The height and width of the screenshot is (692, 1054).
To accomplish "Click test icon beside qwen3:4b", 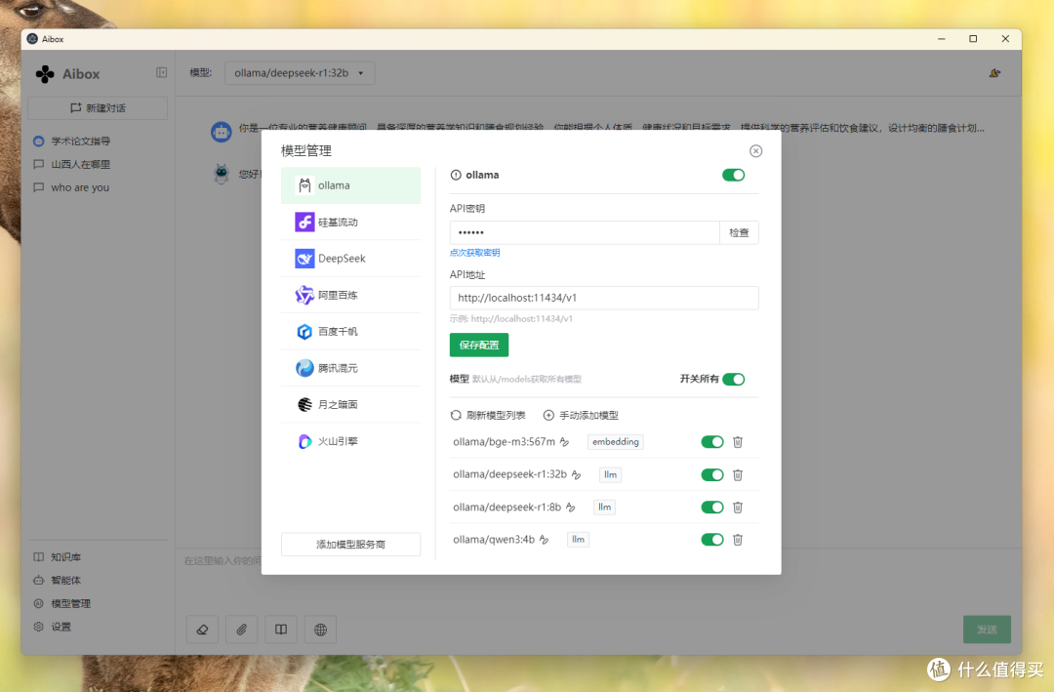I will point(545,540).
